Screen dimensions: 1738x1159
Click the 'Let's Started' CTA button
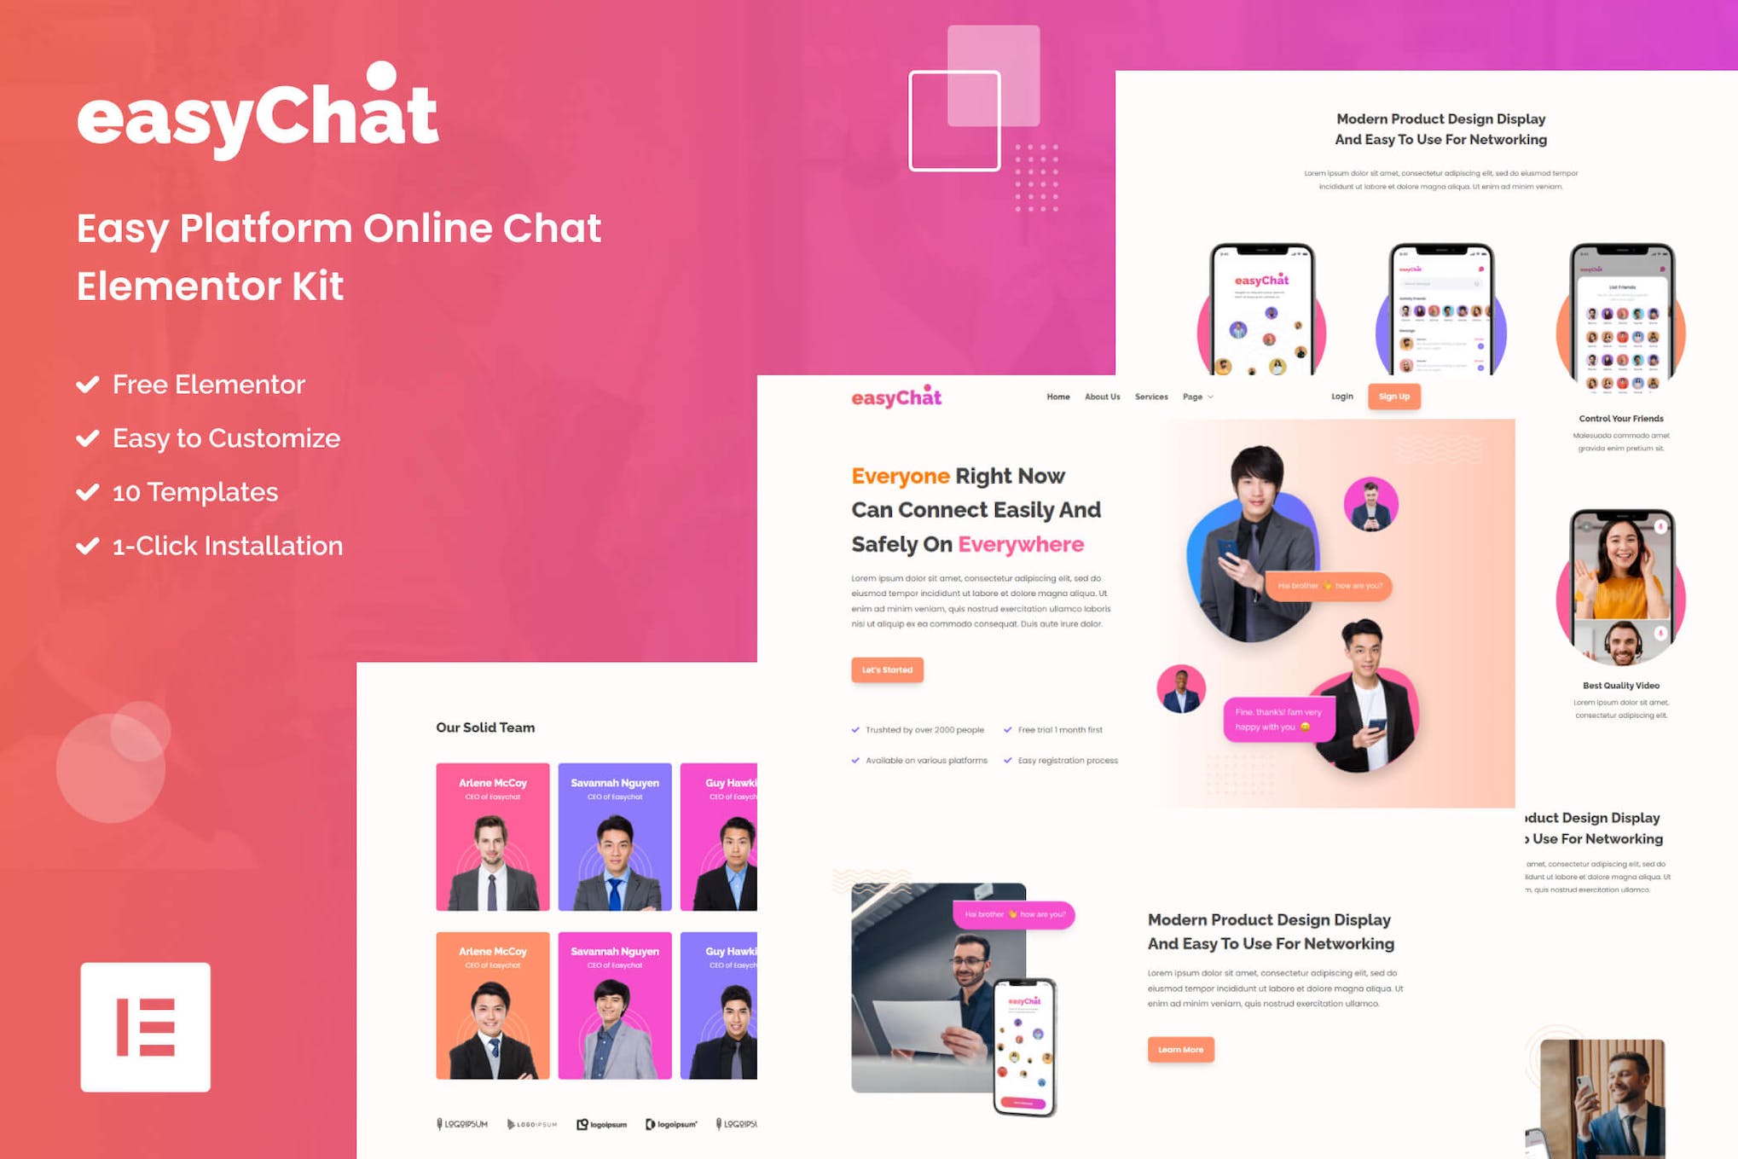click(x=887, y=670)
